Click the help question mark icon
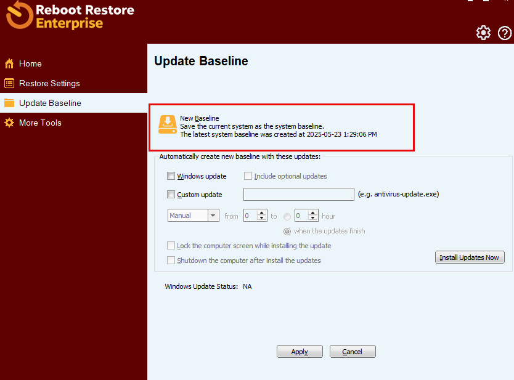Image resolution: width=514 pixels, height=380 pixels. (x=505, y=33)
